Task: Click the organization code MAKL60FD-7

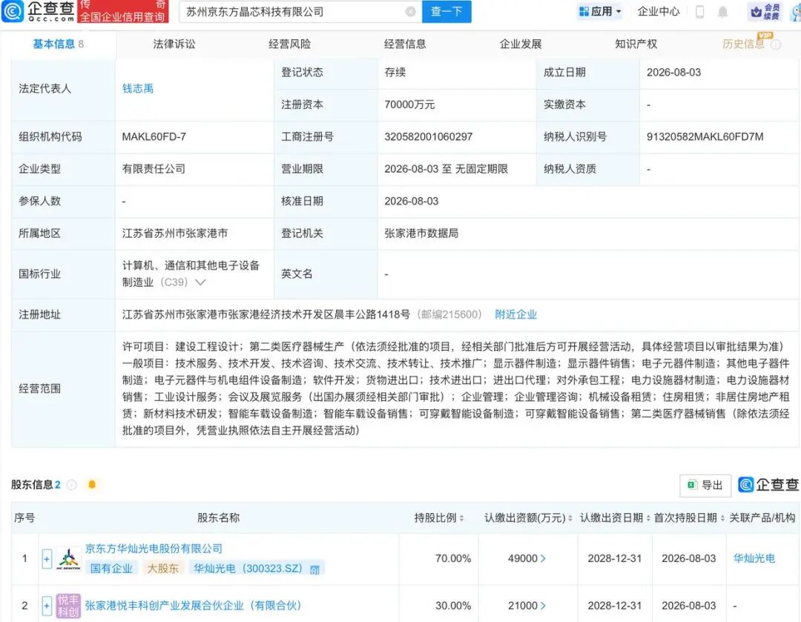Action: (154, 137)
